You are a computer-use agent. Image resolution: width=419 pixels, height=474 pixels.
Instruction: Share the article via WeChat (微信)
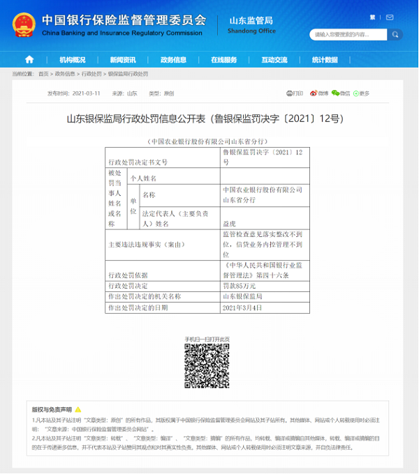(341, 93)
